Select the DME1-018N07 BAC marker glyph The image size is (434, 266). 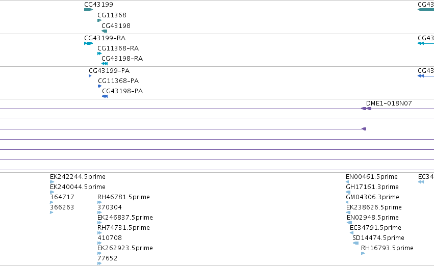pos(366,109)
